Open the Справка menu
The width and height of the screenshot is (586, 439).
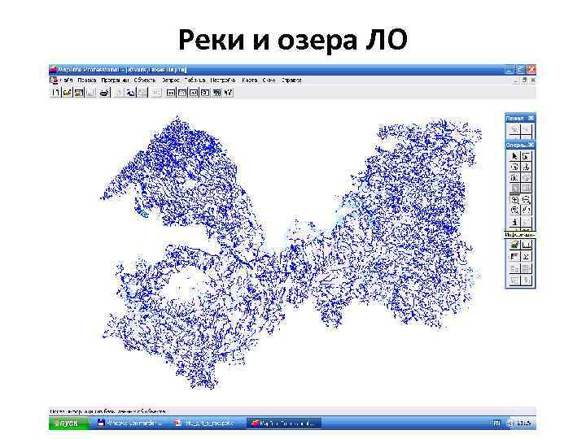[x=291, y=80]
